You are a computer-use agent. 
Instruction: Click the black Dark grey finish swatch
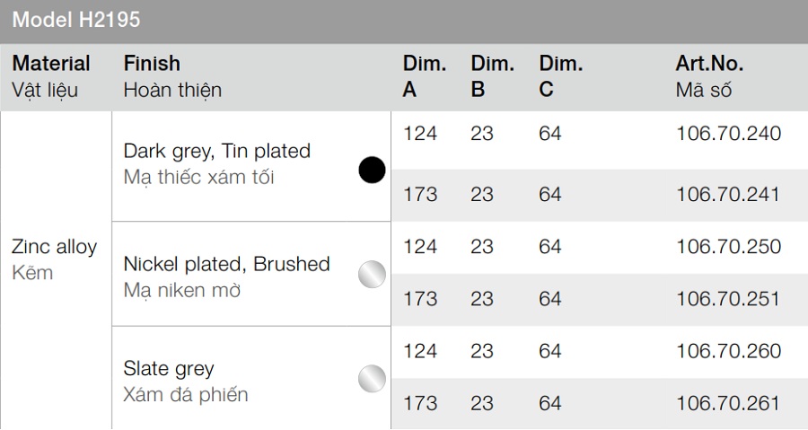(372, 170)
